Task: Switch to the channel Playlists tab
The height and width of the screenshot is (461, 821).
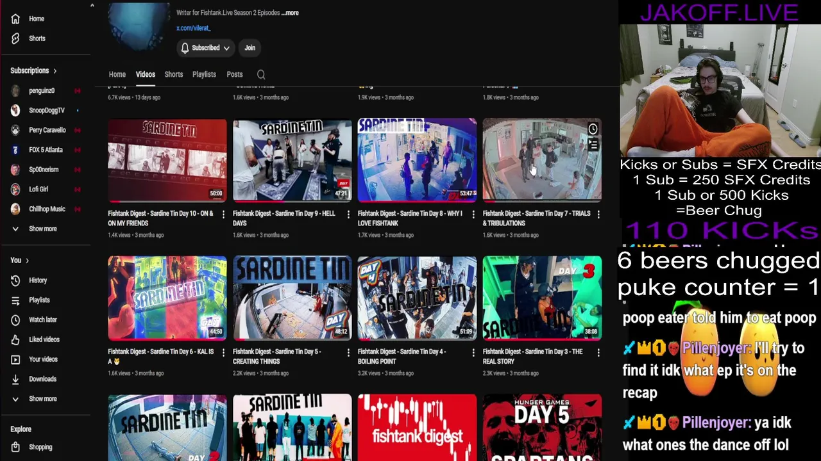Action: pos(204,74)
